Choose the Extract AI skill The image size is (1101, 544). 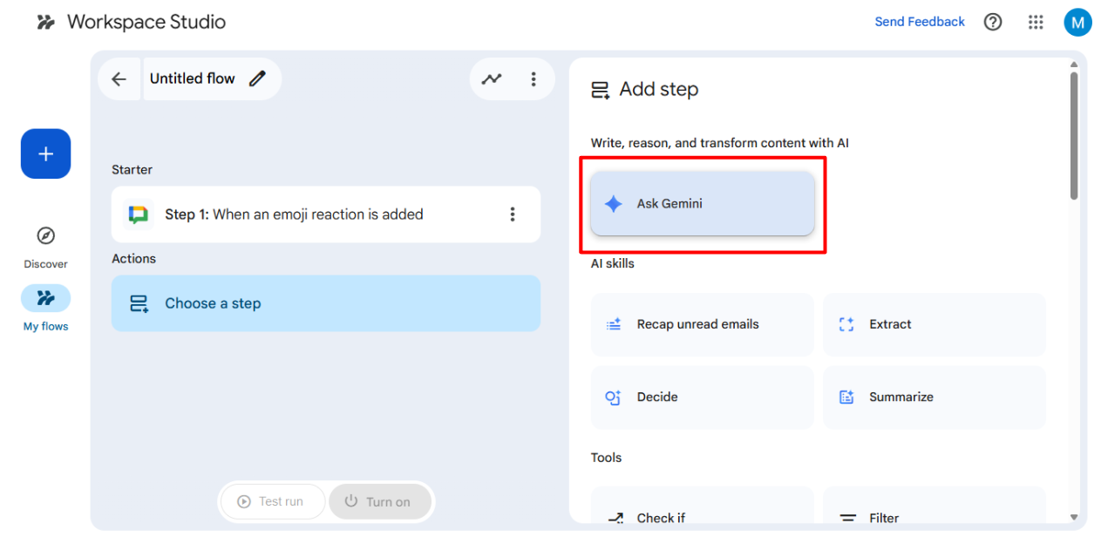(934, 324)
